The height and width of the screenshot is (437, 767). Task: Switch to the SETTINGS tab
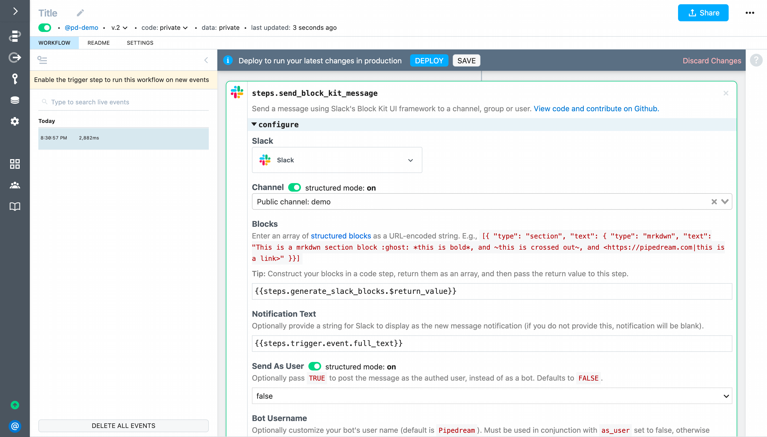140,43
